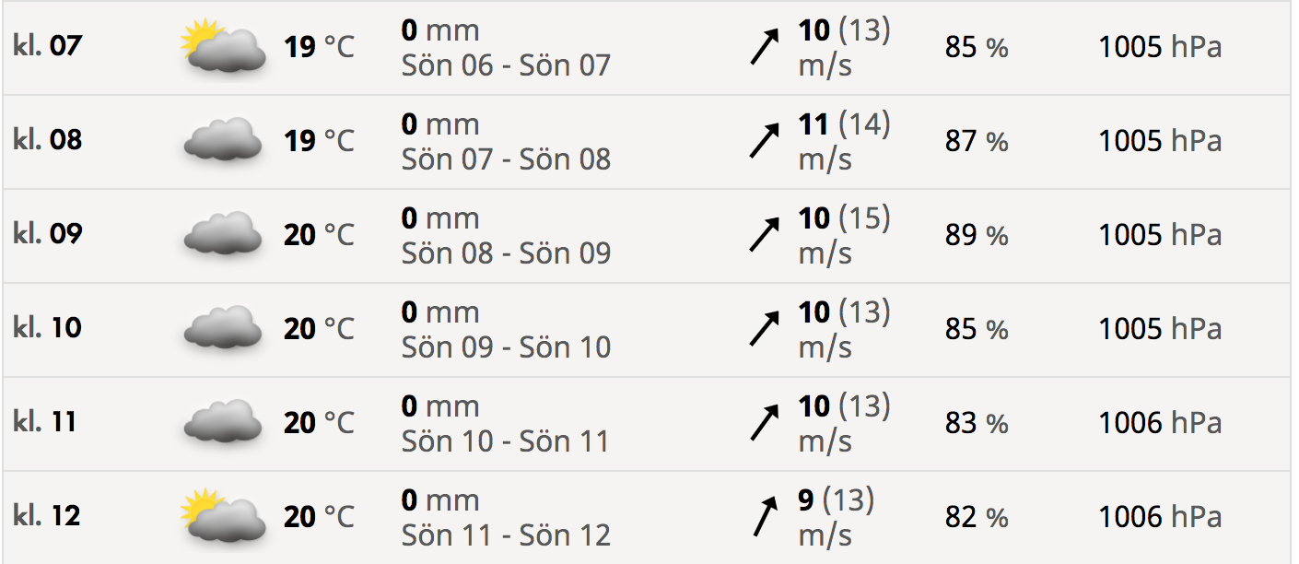The width and height of the screenshot is (1299, 564).
Task: Click the wind direction arrow at kl. 11
Action: pos(764,424)
